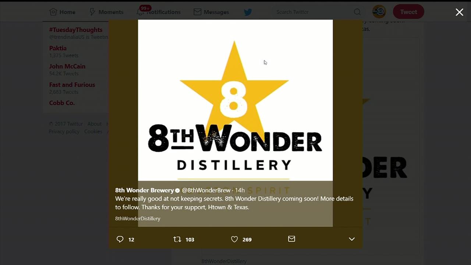Open the #TuesdayThoughts trend
This screenshot has width=471, height=265.
[x=76, y=30]
